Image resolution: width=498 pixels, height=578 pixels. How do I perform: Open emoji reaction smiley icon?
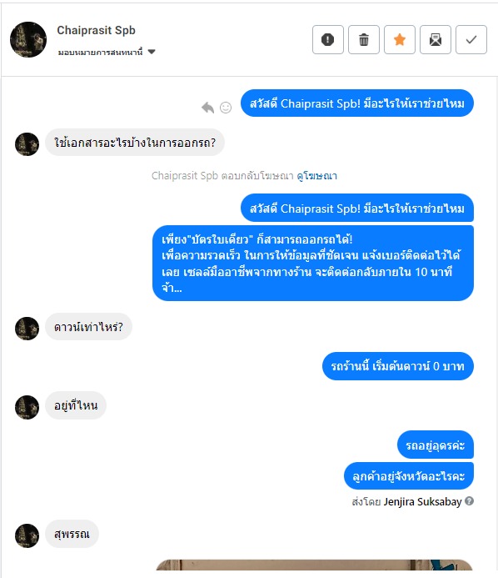226,108
